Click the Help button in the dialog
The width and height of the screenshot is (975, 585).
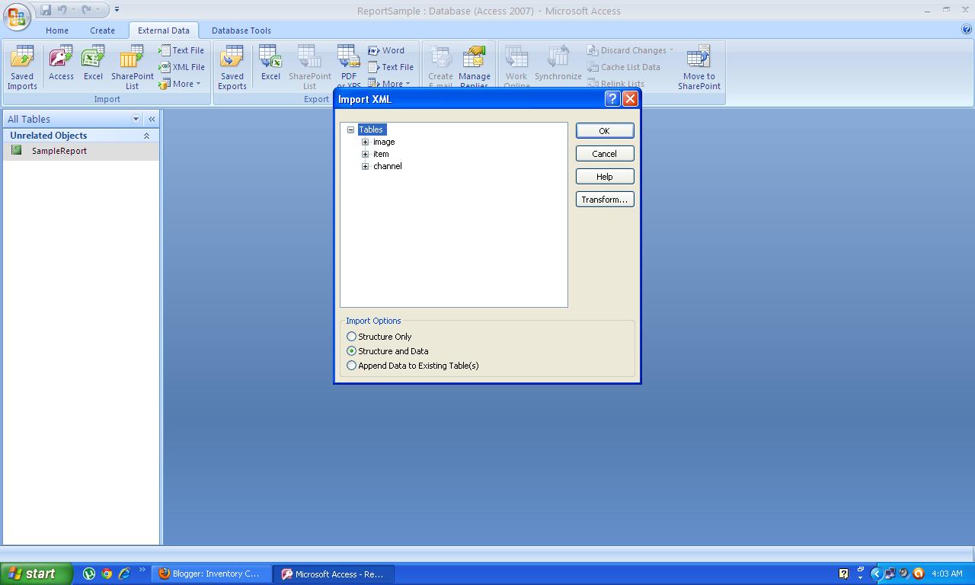[x=605, y=177]
